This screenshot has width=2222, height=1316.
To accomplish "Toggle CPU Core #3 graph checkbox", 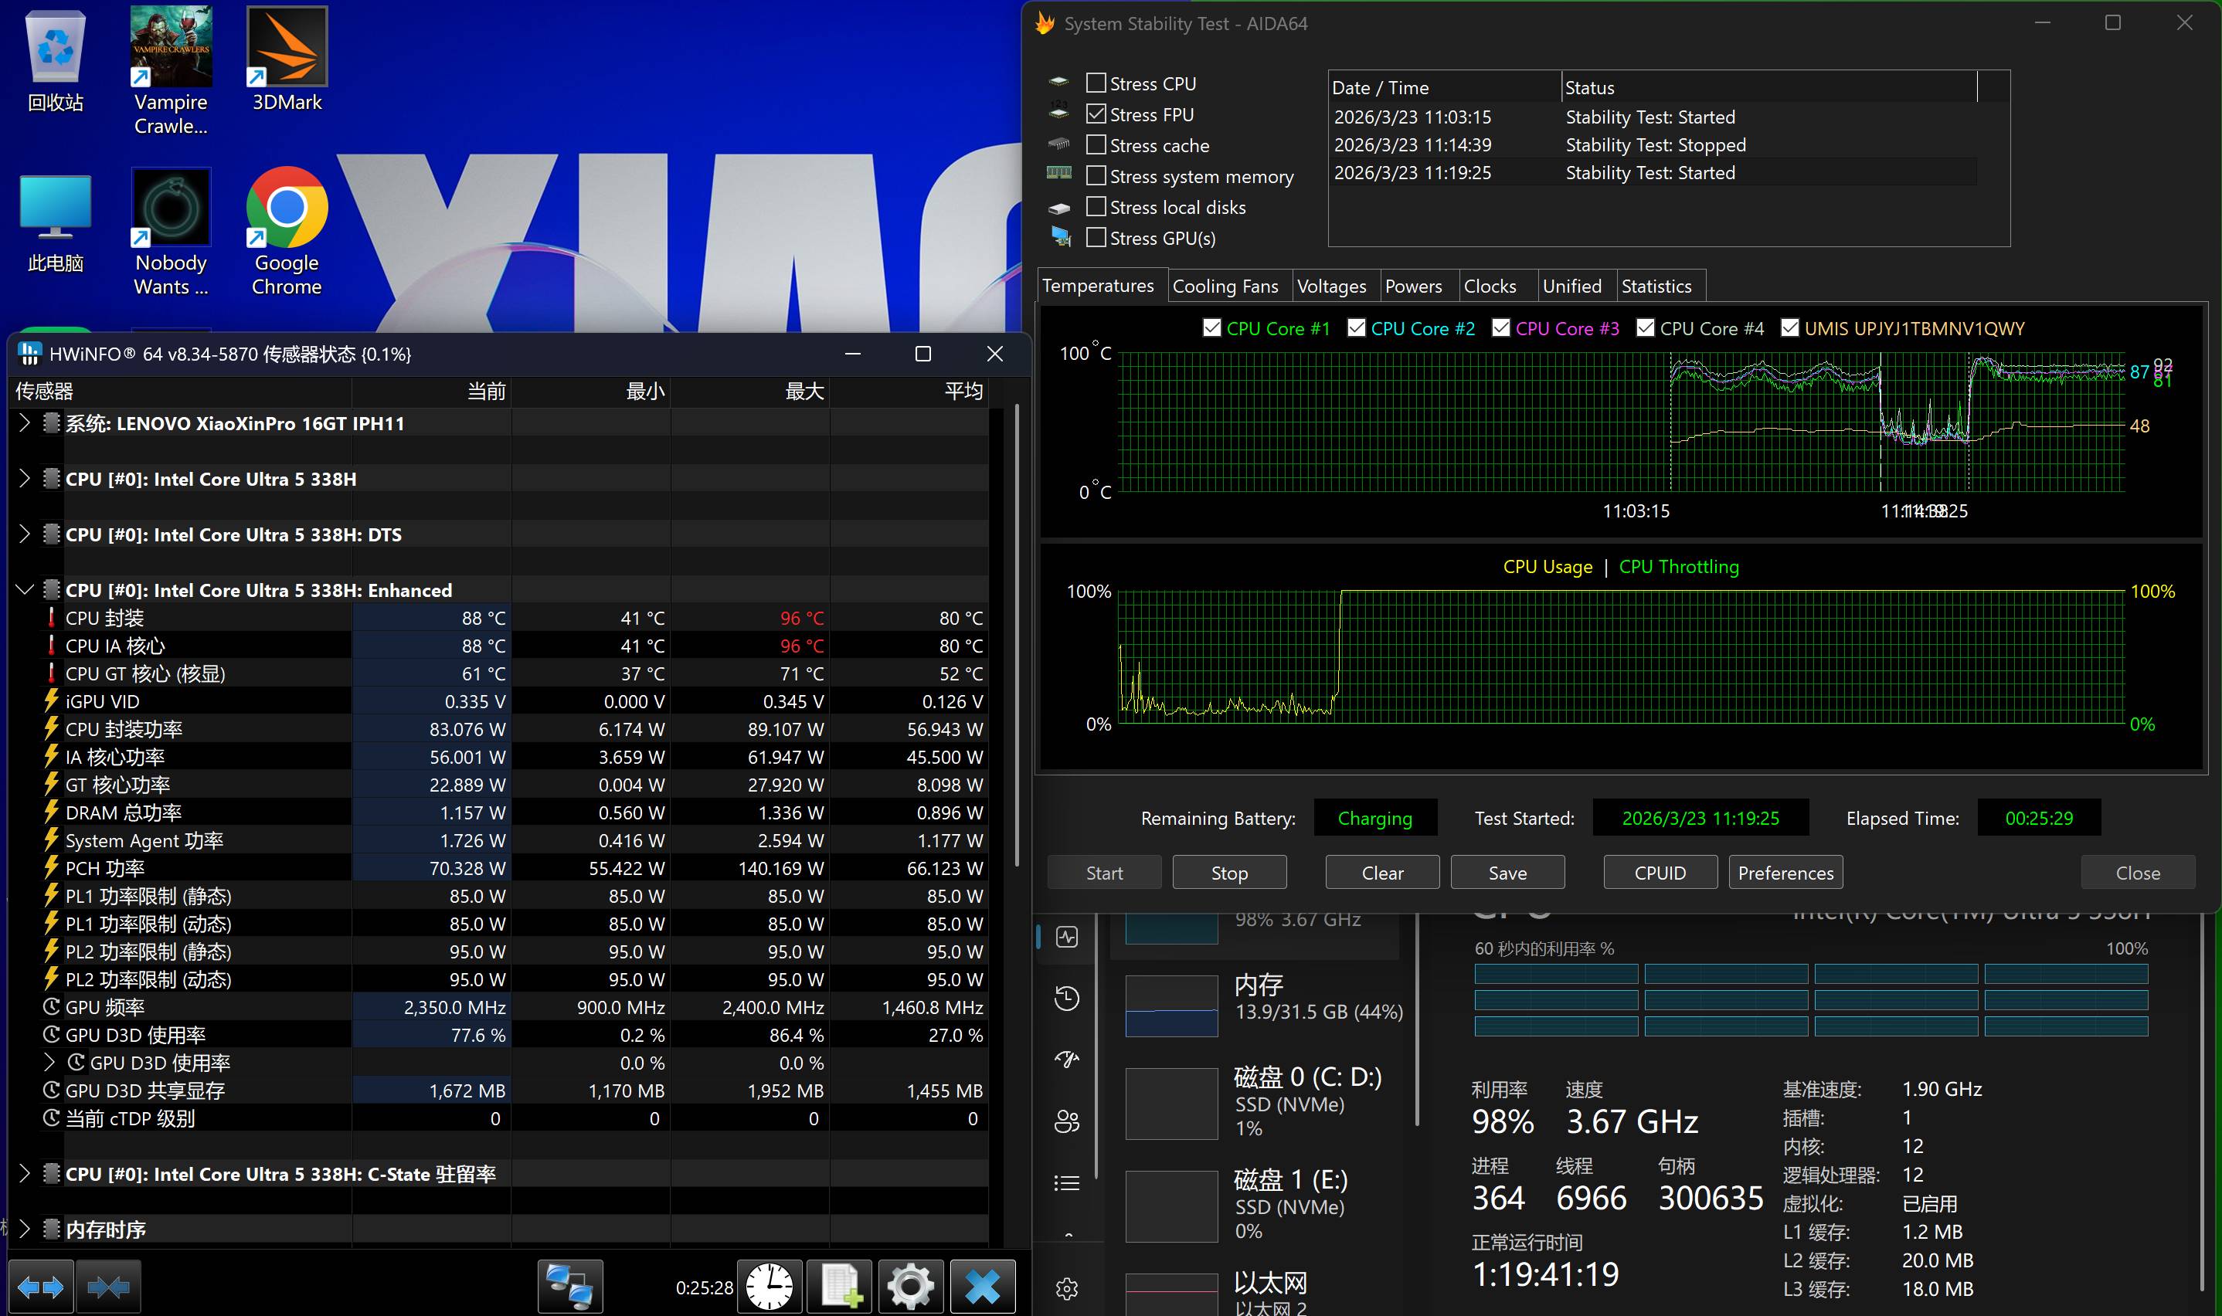I will (1501, 328).
